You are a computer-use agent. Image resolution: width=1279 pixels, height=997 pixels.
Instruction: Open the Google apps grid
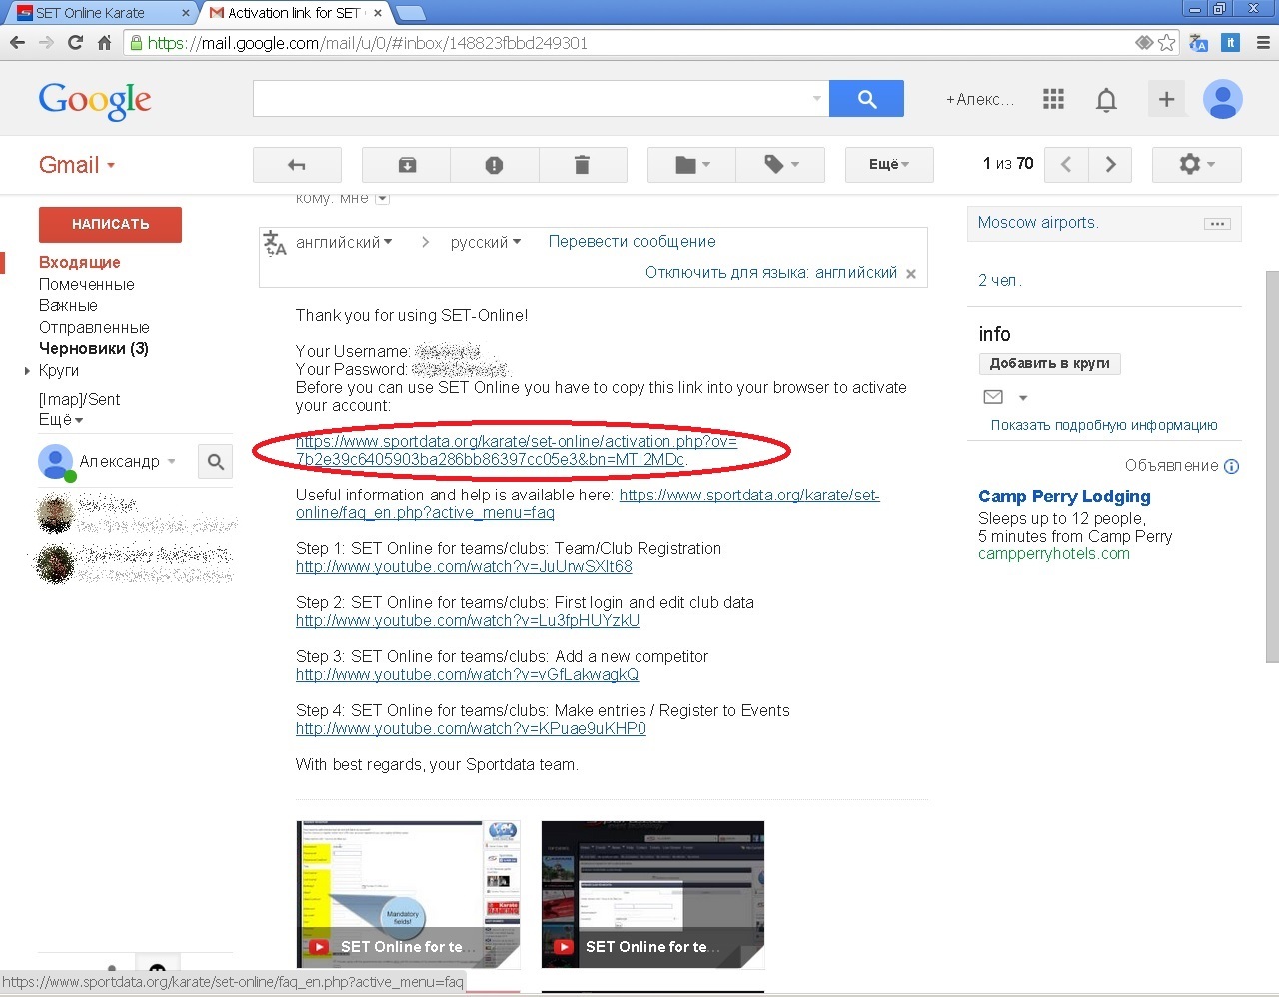(x=1053, y=99)
